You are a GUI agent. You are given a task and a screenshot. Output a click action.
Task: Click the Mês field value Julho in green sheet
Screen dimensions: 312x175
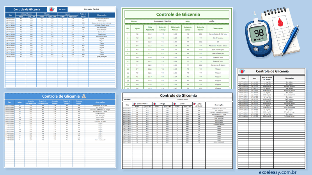click(211, 21)
